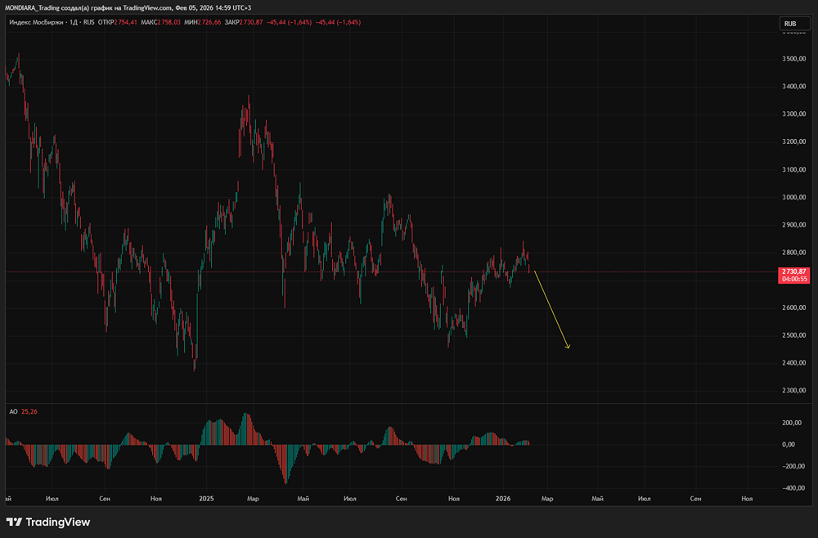Click the 3 200,00 price axis label

[794, 141]
